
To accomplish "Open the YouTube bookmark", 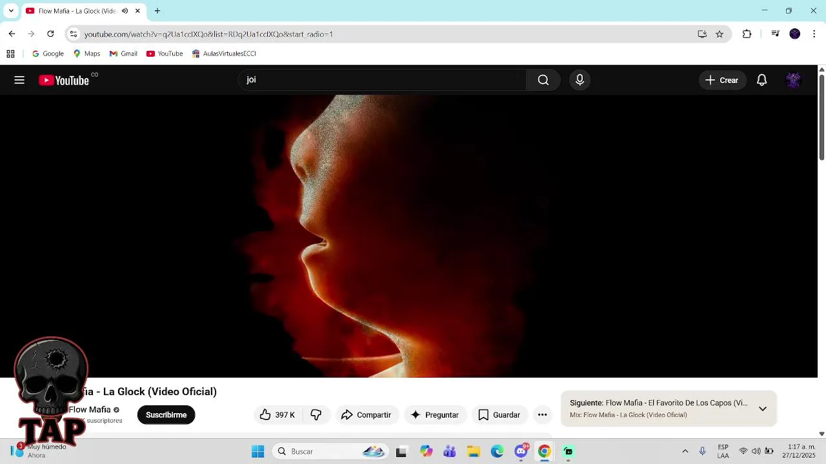I will click(165, 54).
